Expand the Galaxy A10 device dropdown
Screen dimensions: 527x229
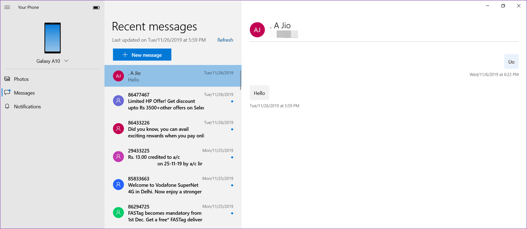[66, 61]
